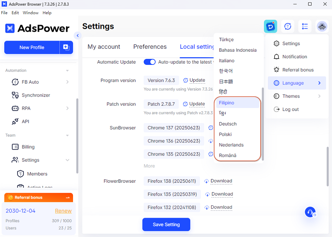The image size is (332, 237).
Task: Click the refresh icon next to Chrome 137
Action: pos(210,128)
